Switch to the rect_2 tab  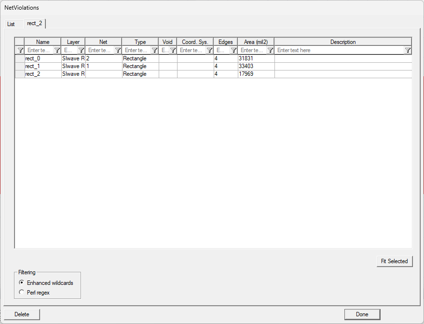point(35,23)
